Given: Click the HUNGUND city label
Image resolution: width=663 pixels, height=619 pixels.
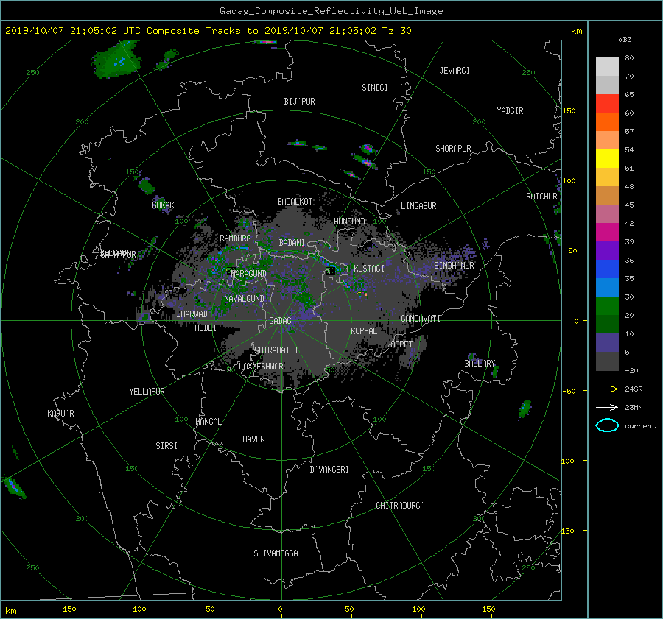Looking at the screenshot, I should click(x=349, y=221).
